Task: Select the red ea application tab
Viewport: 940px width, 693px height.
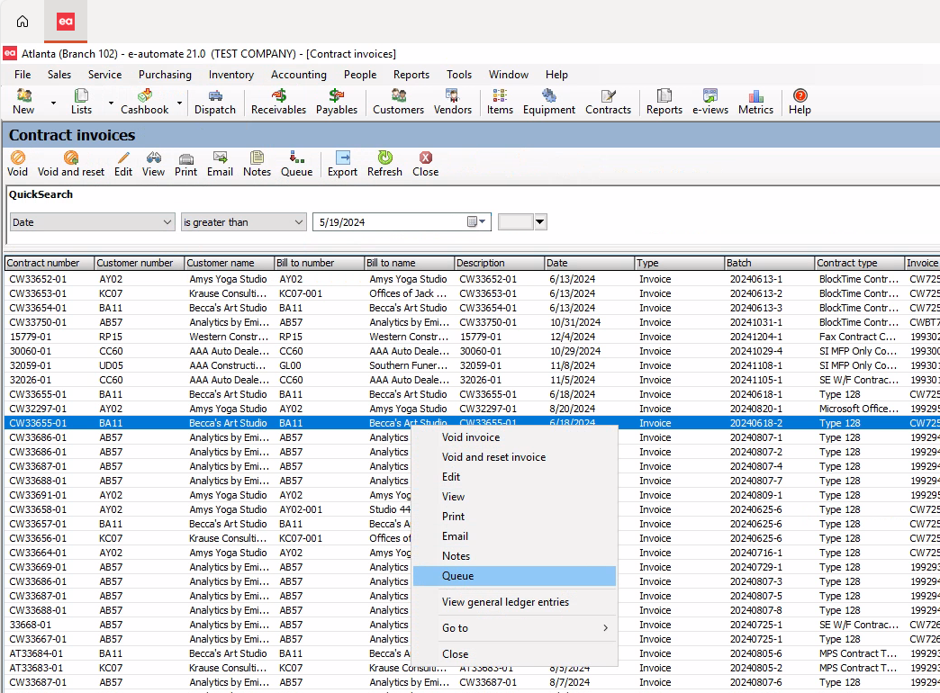Action: (66, 22)
